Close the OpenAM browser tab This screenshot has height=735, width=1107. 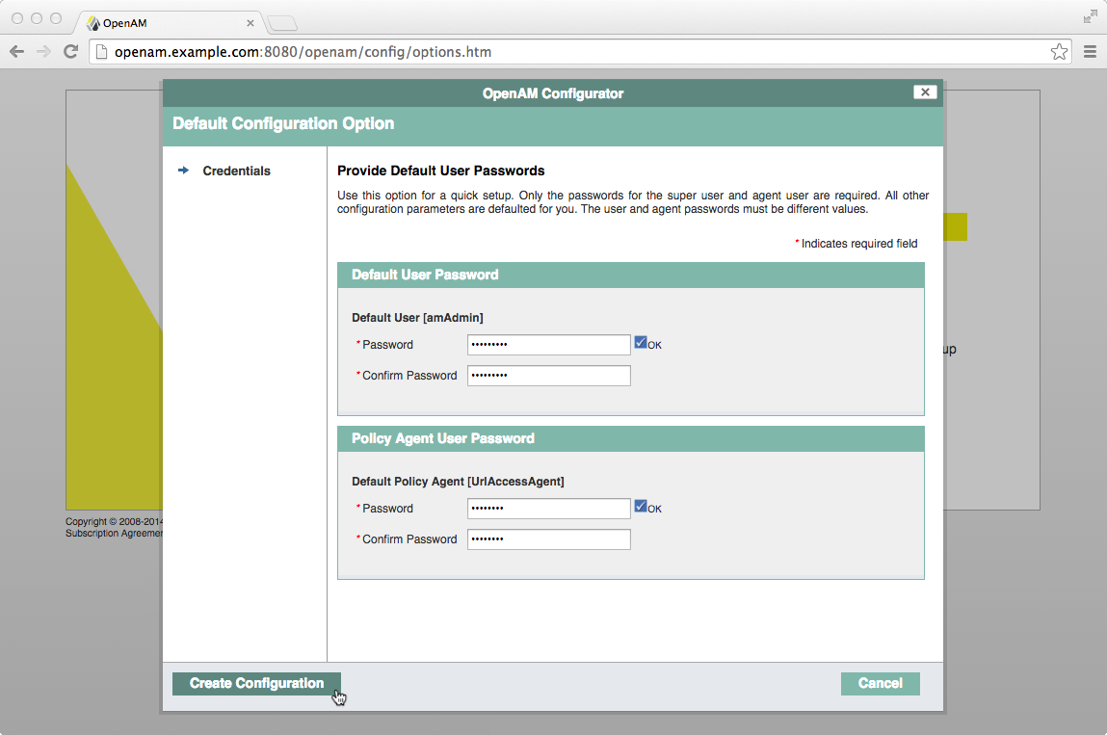250,23
